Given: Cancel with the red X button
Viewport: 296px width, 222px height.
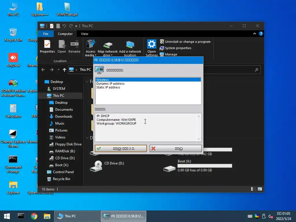Looking at the screenshot, I should [x=175, y=149].
